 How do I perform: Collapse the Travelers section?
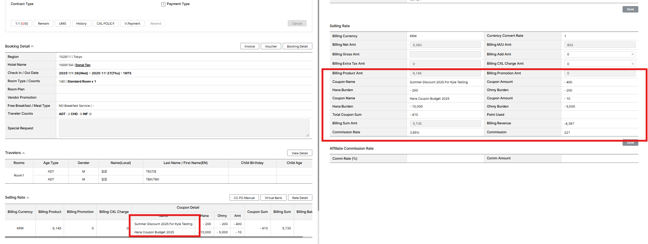pos(24,153)
